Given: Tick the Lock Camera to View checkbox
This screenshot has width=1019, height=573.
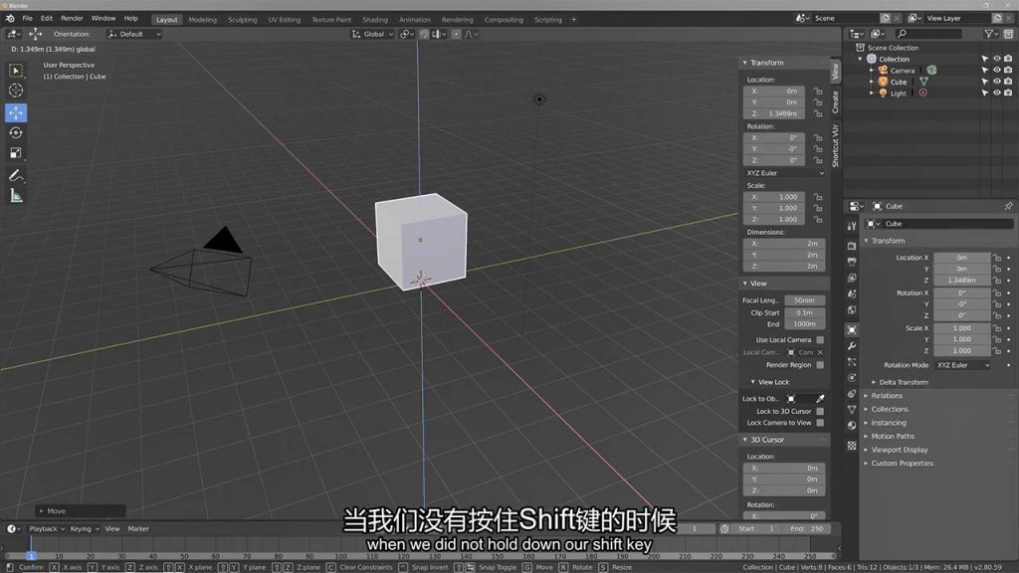Looking at the screenshot, I should (x=820, y=423).
